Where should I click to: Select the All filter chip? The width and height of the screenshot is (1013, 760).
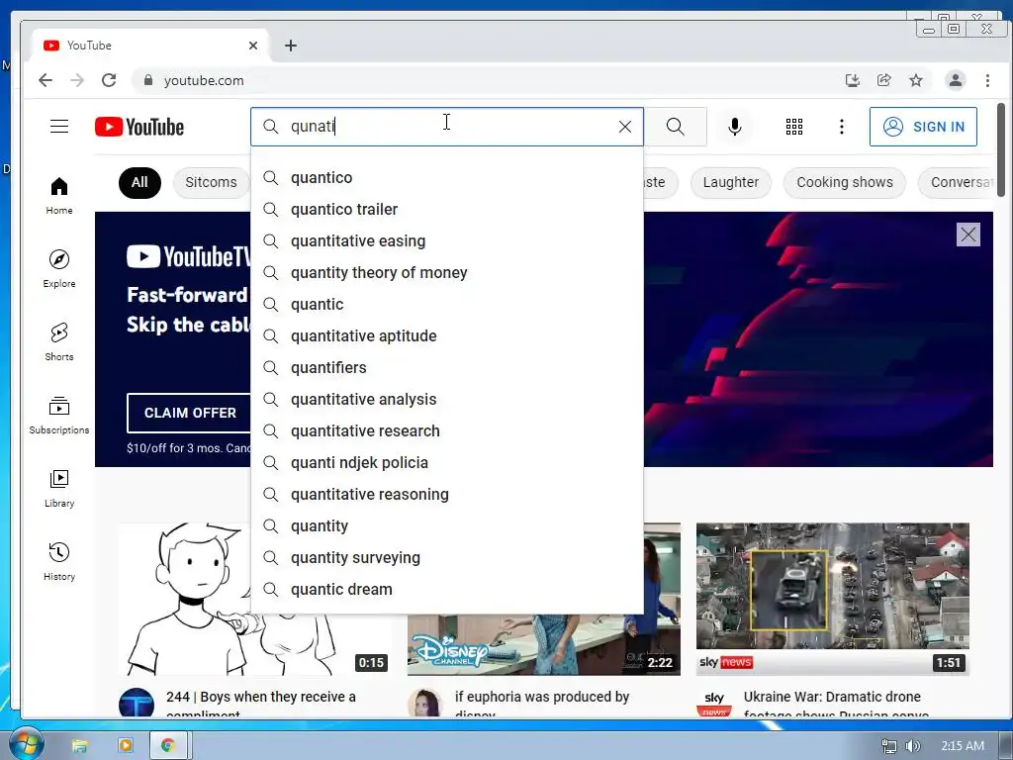[x=139, y=182]
